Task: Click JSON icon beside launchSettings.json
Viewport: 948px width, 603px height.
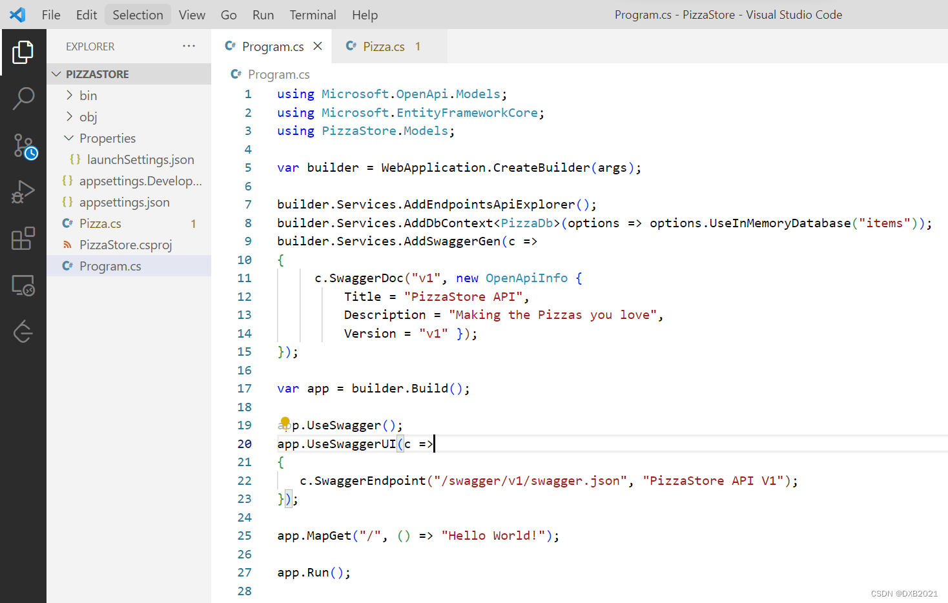Action: [x=75, y=159]
